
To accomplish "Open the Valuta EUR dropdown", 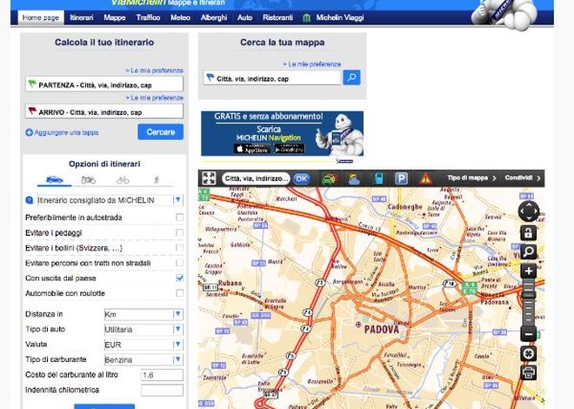I will click(143, 345).
